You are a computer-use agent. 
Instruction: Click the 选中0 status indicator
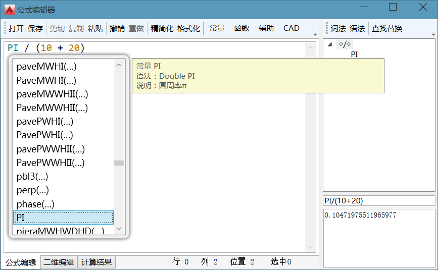click(x=281, y=261)
